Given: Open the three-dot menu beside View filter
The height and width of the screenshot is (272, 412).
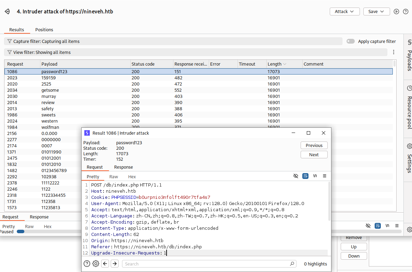Looking at the screenshot, I should click(393, 52).
